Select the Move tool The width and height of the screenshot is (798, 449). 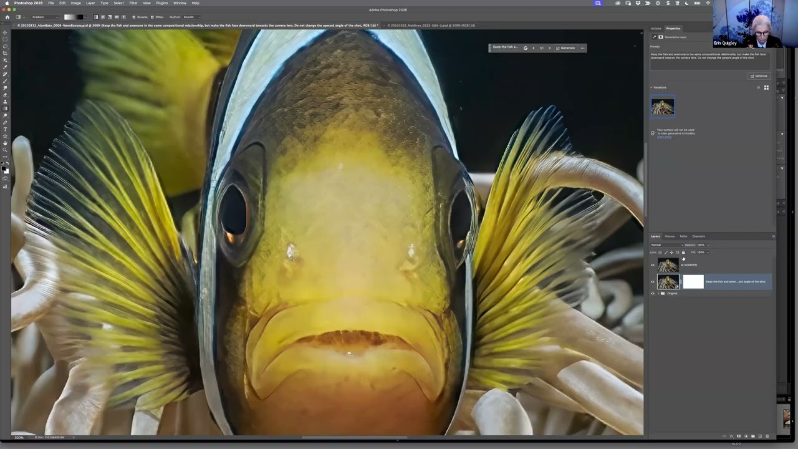[x=5, y=32]
